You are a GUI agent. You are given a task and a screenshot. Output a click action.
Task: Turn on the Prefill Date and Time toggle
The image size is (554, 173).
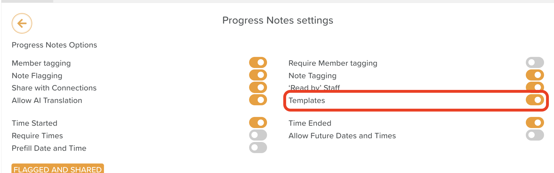point(258,148)
